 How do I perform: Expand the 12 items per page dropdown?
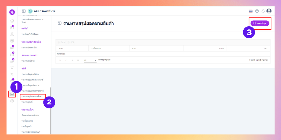[90, 60]
